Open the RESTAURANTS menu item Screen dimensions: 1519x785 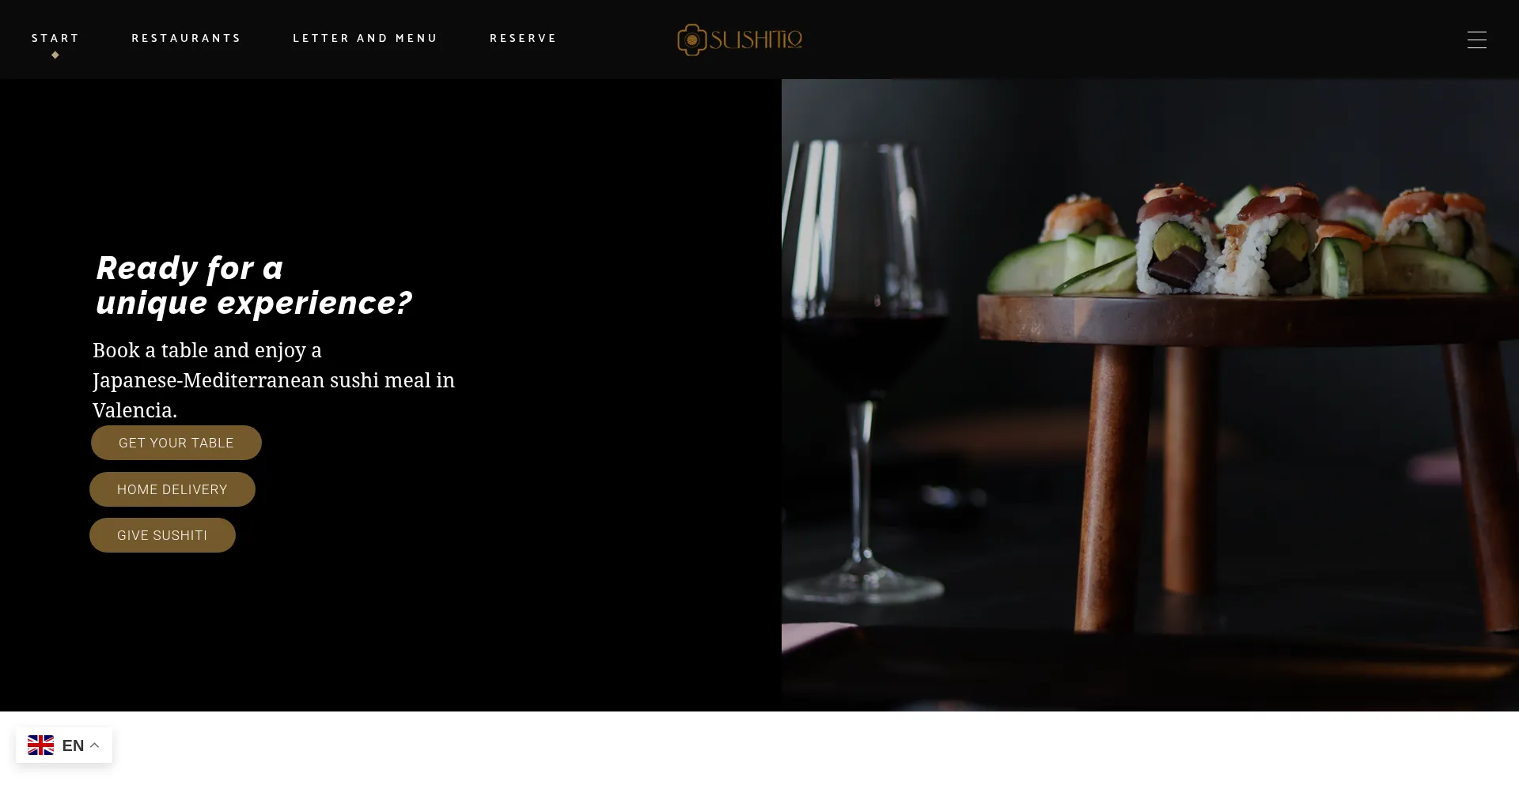coord(186,38)
